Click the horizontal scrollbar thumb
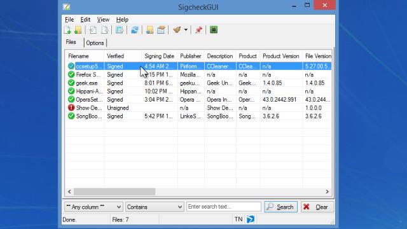 coord(114,191)
